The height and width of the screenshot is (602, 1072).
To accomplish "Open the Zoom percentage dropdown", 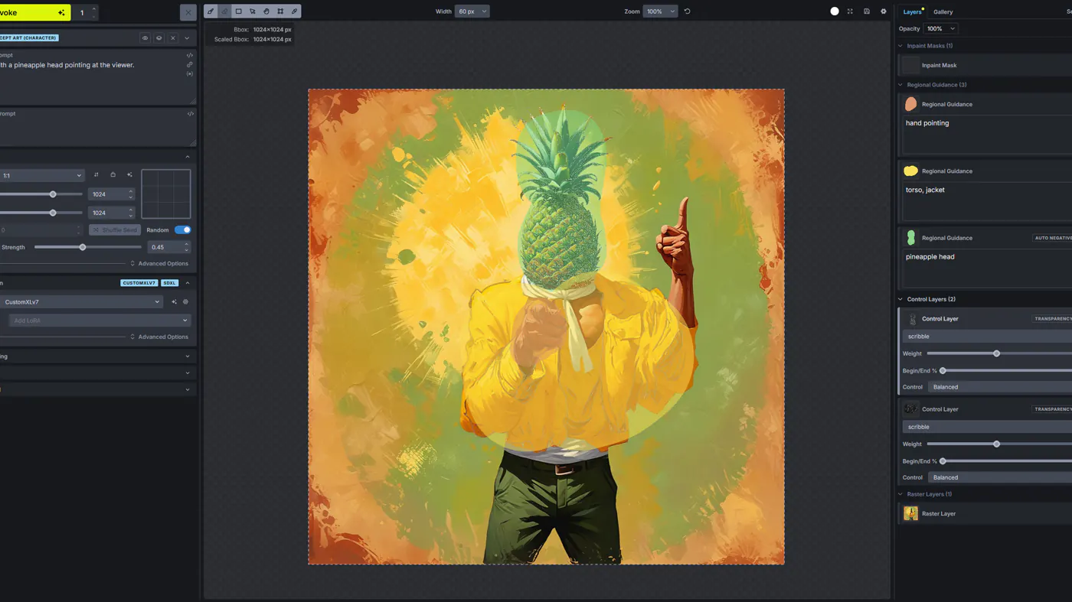I will [x=661, y=11].
